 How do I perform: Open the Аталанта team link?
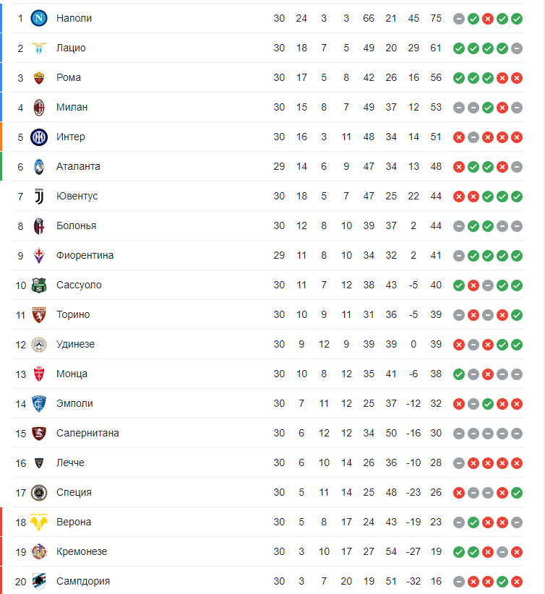click(78, 166)
